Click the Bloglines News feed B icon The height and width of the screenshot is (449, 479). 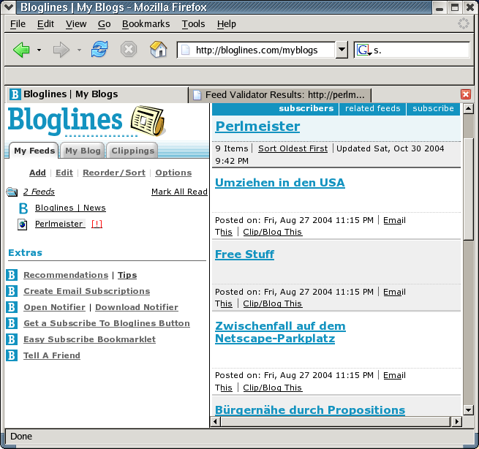click(23, 208)
